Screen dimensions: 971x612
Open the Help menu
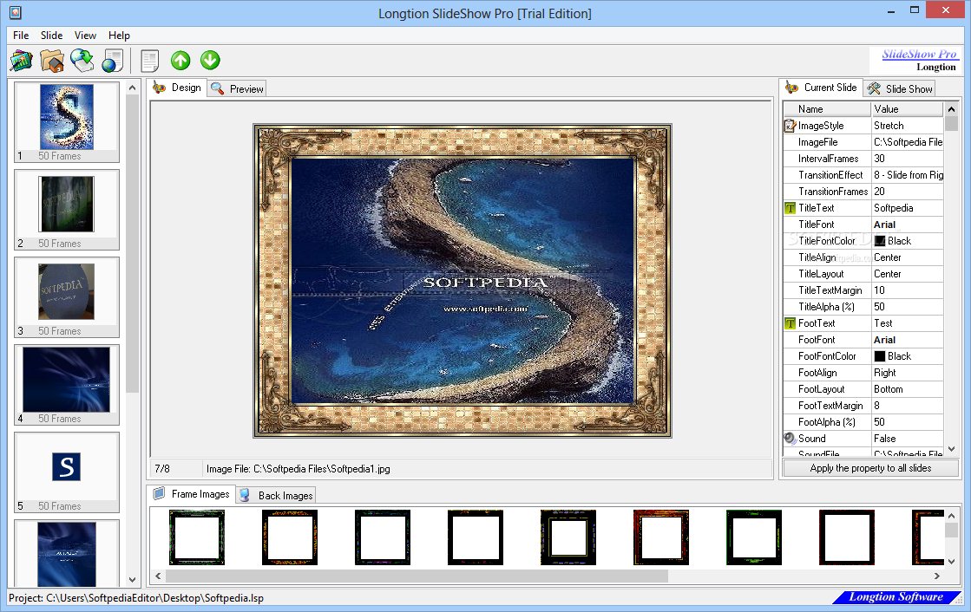119,36
